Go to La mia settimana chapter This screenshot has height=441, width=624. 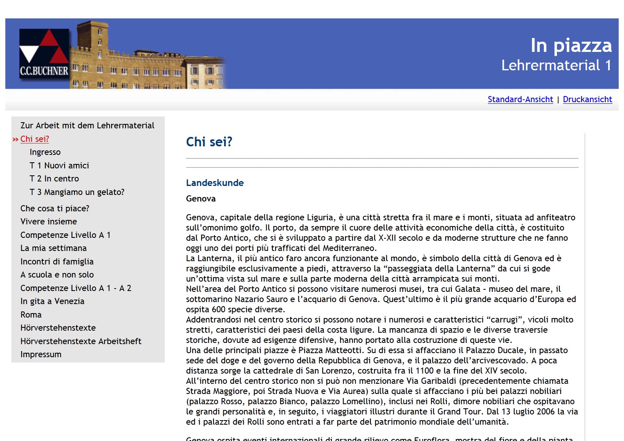[x=54, y=248]
